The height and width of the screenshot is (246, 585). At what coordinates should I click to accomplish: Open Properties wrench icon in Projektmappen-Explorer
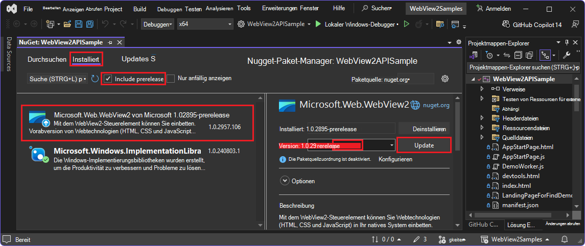(x=566, y=56)
